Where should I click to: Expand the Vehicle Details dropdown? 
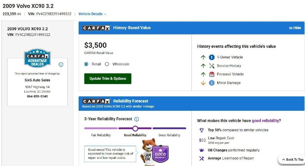pyautogui.click(x=92, y=14)
